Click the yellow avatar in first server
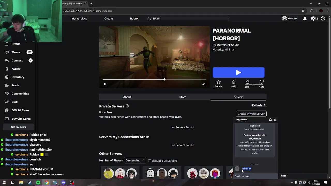 pyautogui.click(x=109, y=173)
